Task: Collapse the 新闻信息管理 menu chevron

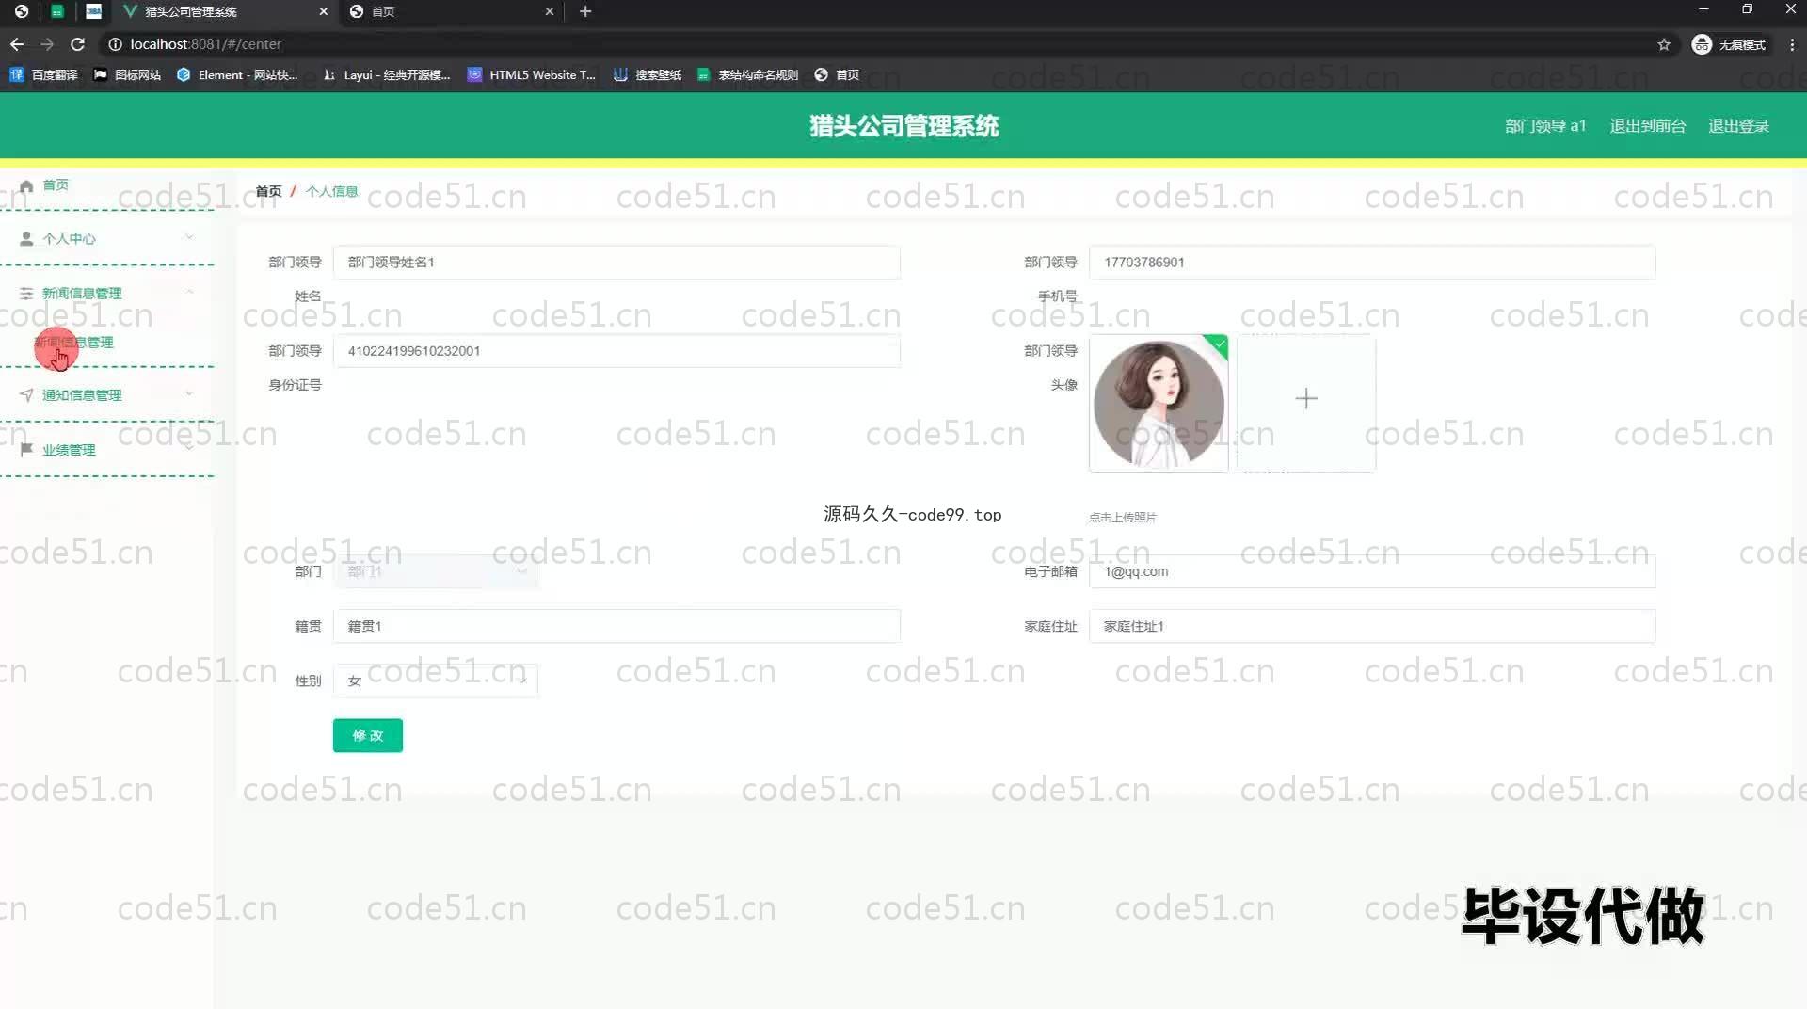Action: point(189,293)
